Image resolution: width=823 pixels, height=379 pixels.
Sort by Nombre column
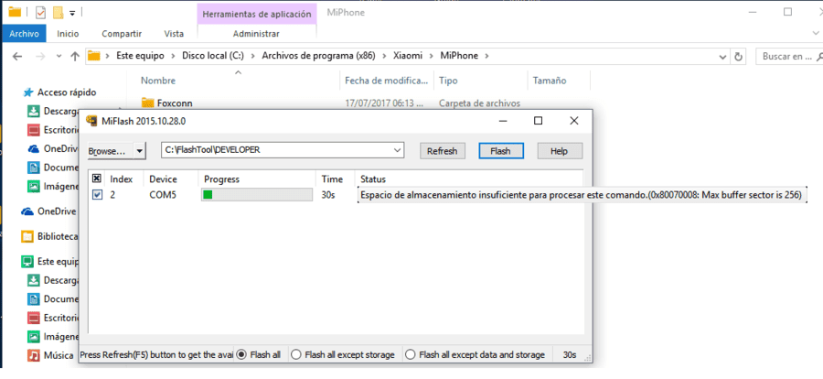(x=158, y=81)
